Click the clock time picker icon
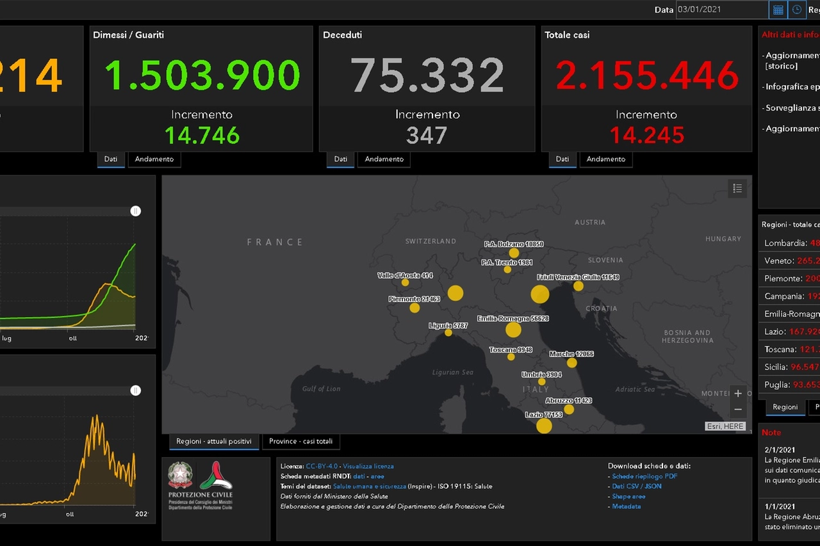Screen dimensions: 820x546 (x=797, y=10)
